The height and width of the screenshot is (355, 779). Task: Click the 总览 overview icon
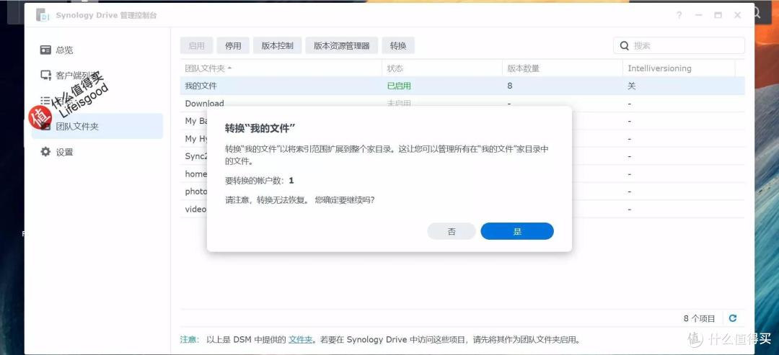click(x=45, y=50)
